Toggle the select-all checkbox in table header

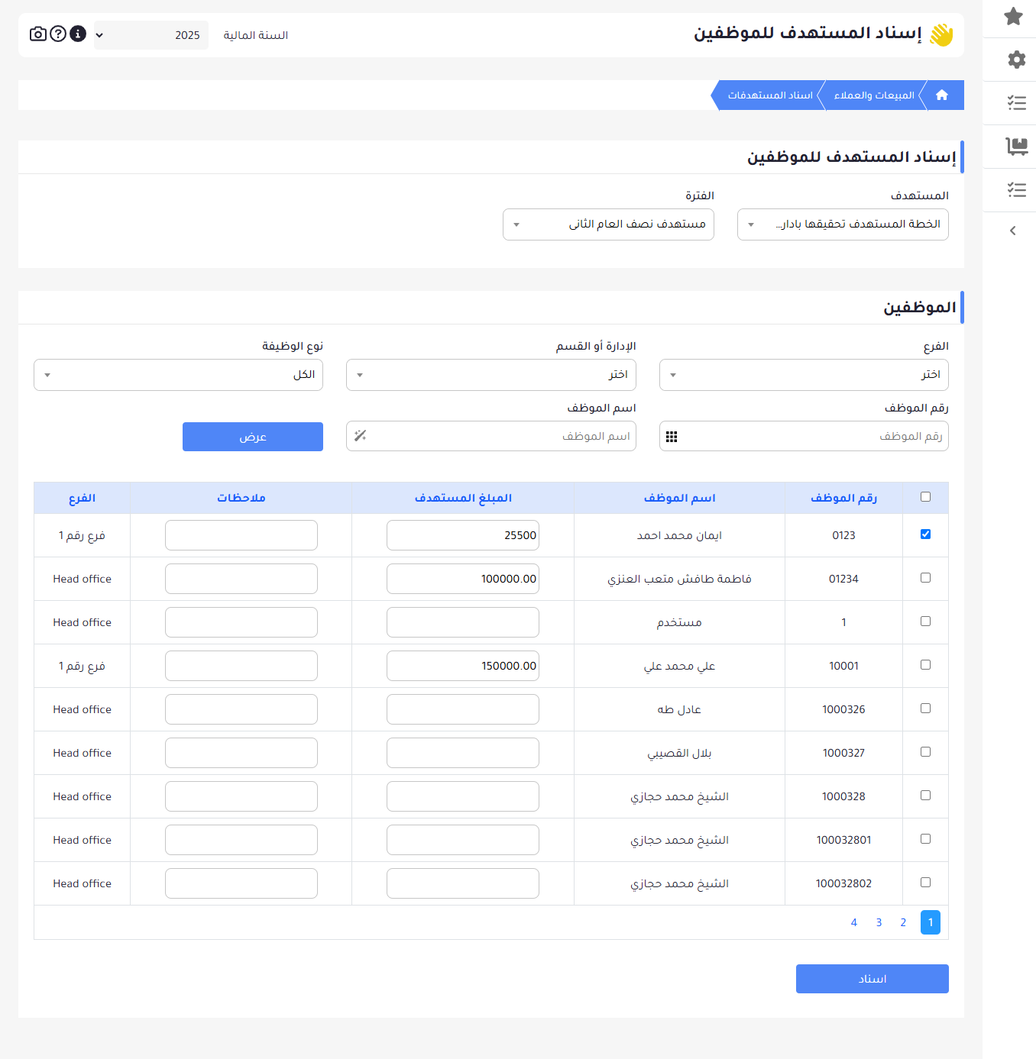925,497
